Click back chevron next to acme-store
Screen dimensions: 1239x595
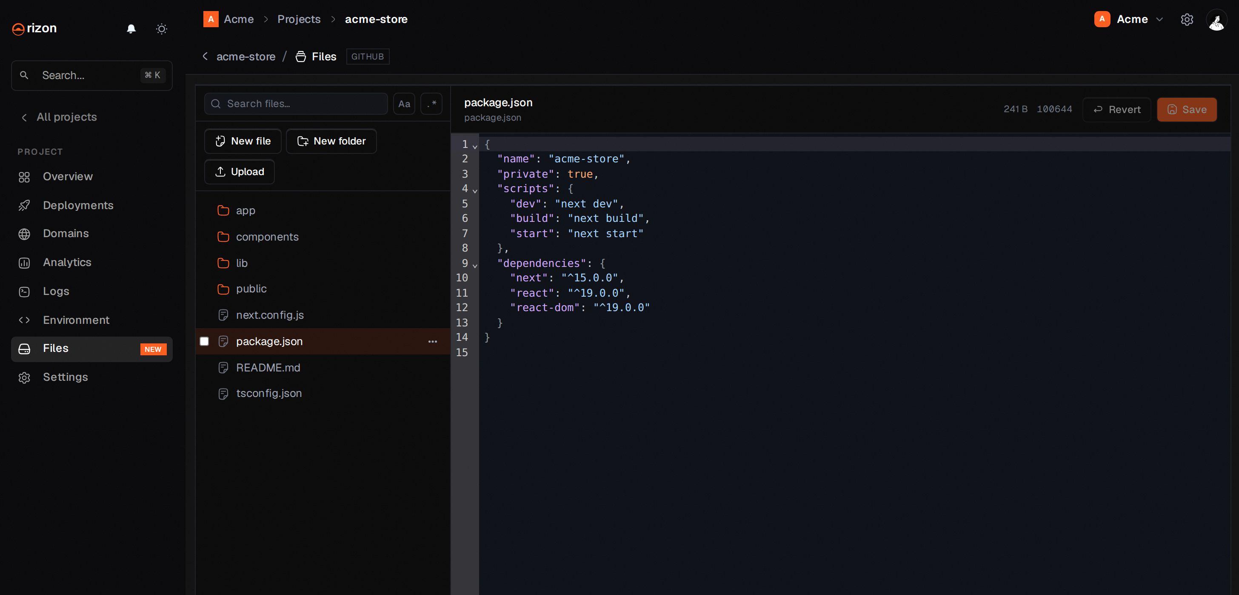click(x=206, y=56)
